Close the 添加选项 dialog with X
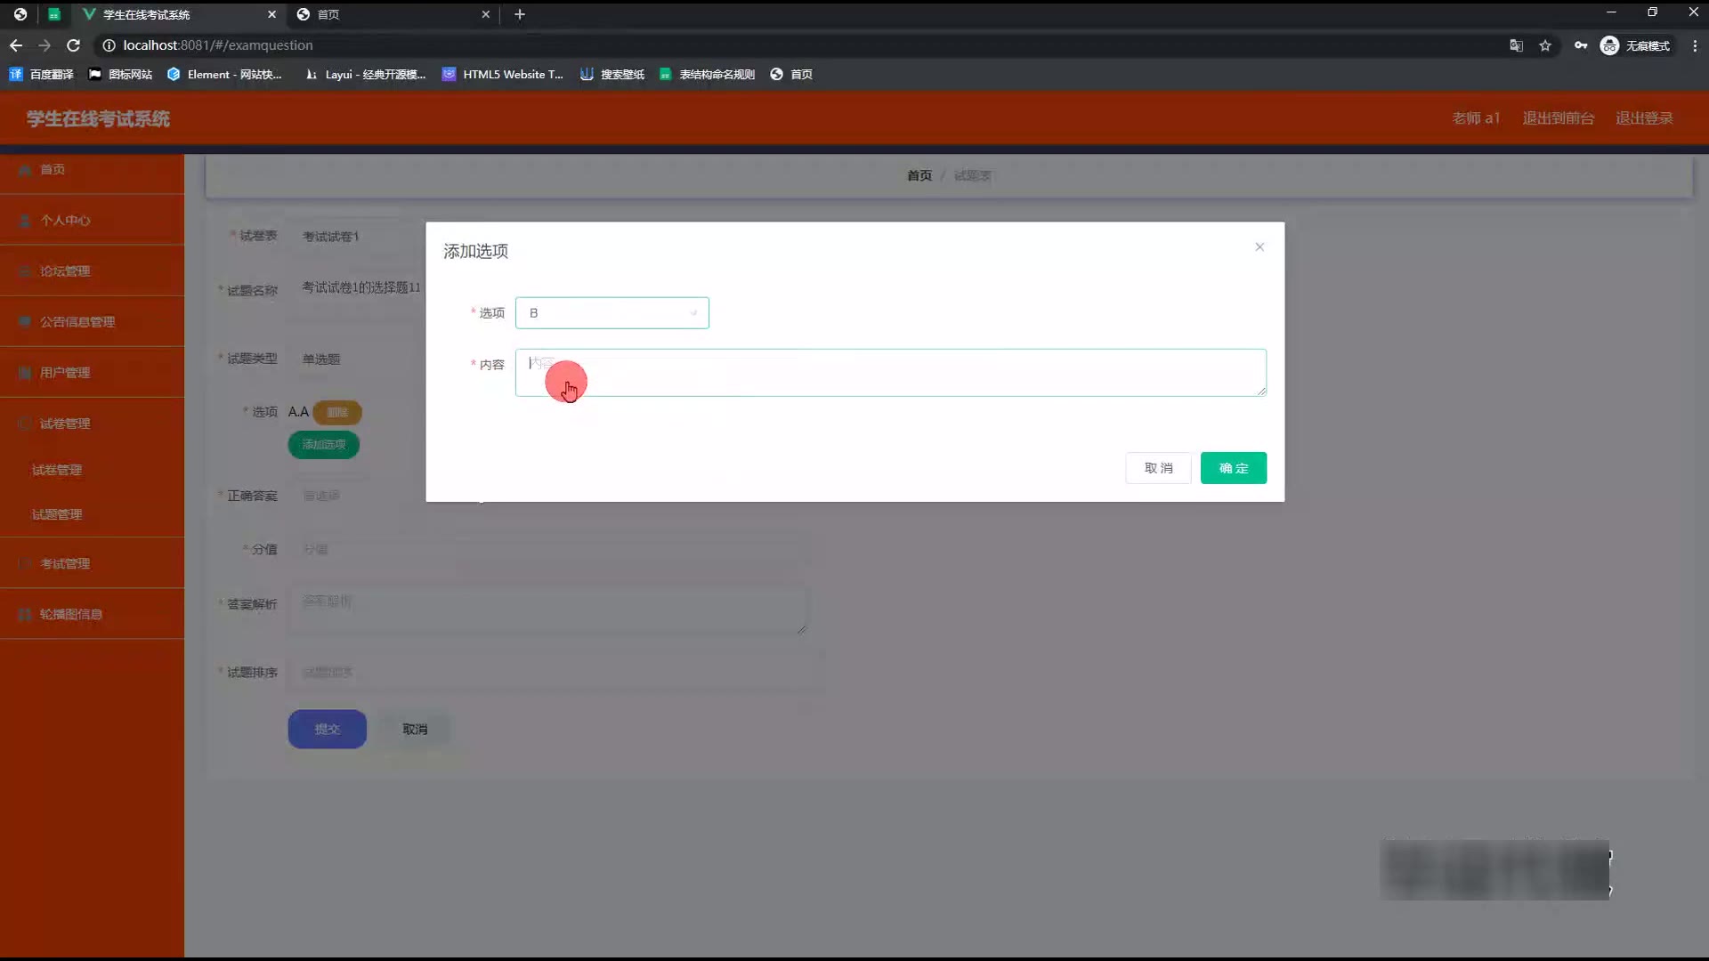The image size is (1709, 961). point(1259,247)
